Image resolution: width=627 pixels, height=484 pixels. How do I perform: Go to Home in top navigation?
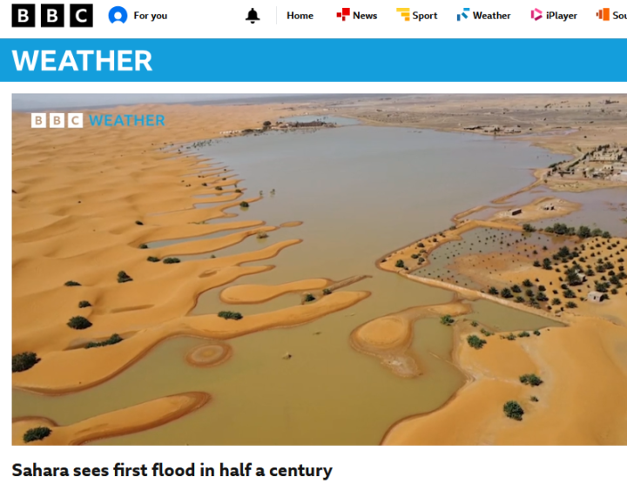click(300, 16)
